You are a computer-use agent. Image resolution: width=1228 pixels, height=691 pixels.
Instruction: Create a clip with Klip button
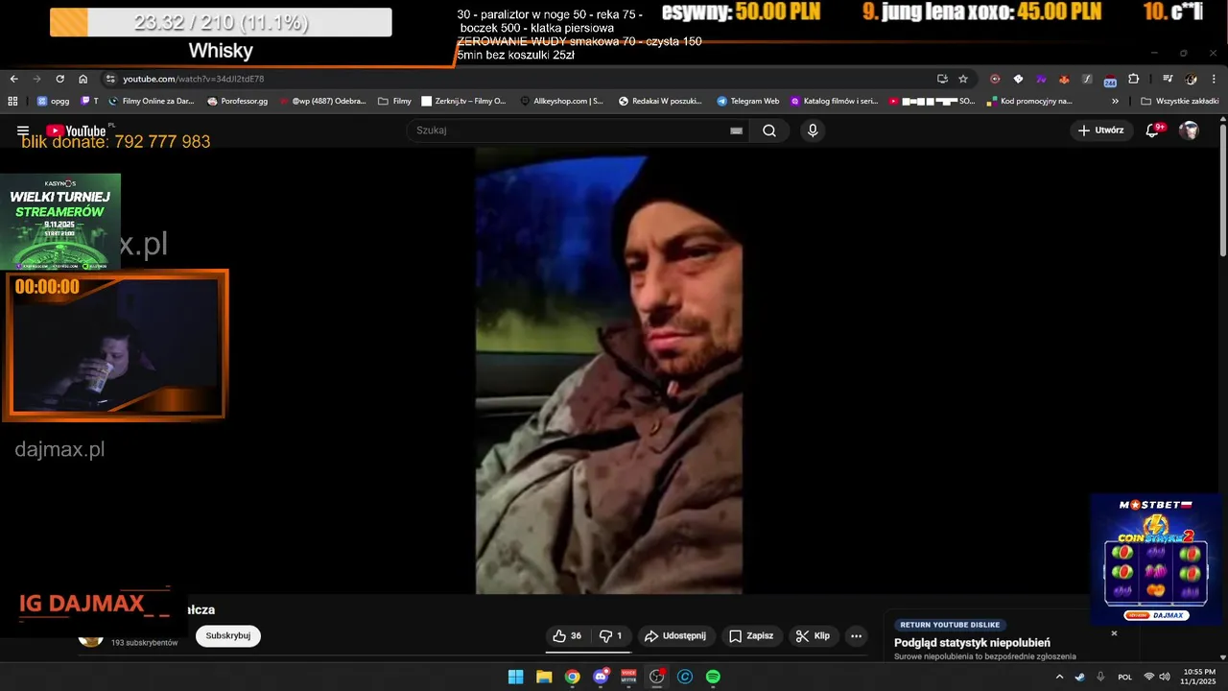click(813, 635)
